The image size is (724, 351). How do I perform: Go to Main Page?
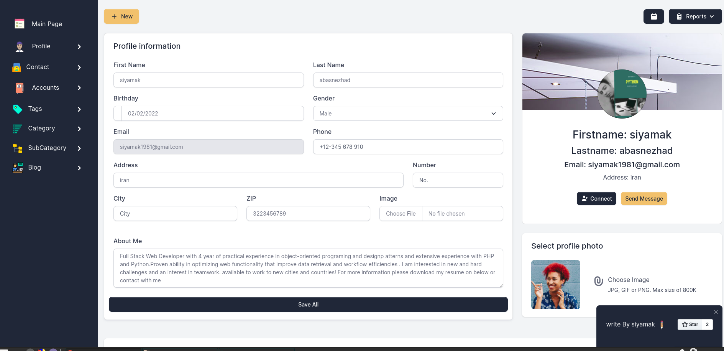(x=47, y=24)
